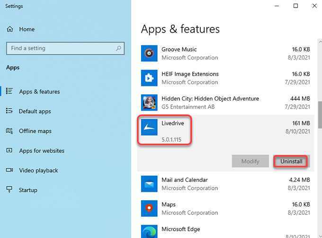Select the Groove Music name text
The height and width of the screenshot is (238, 322).
179,50
